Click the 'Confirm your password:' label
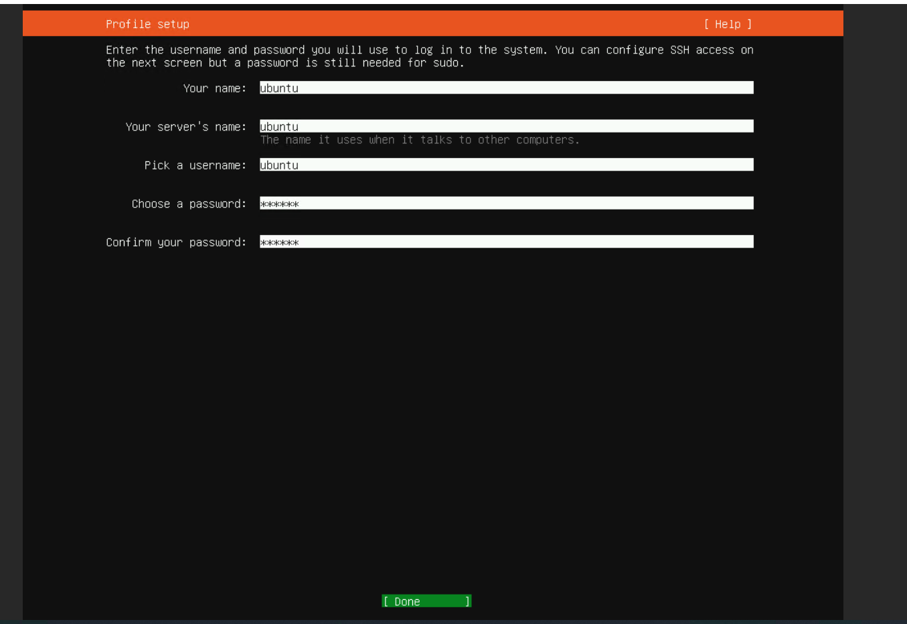The width and height of the screenshot is (907, 624). [x=176, y=242]
